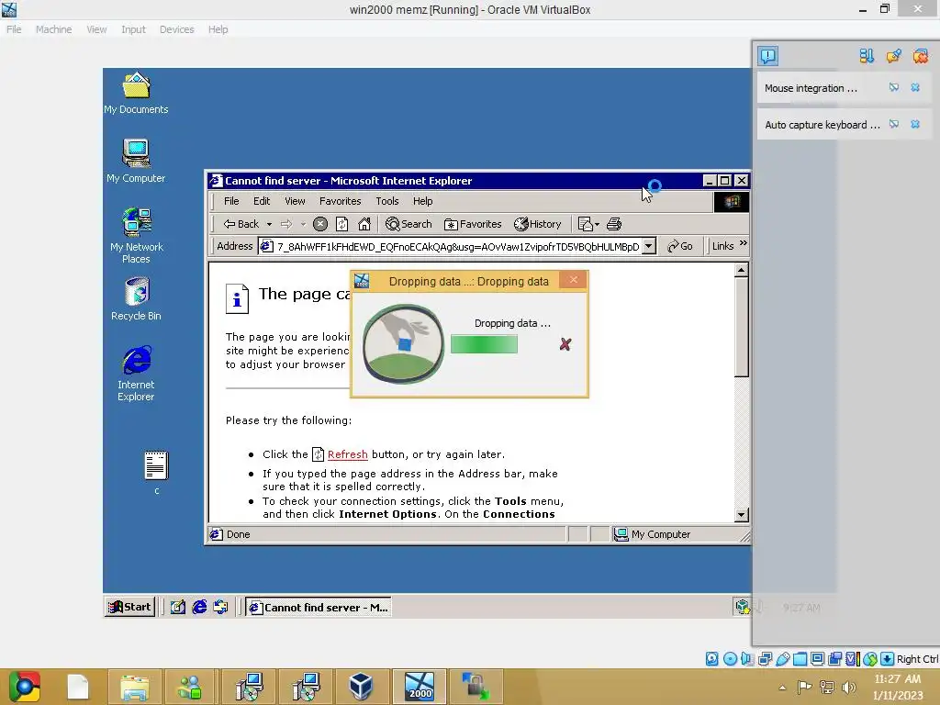This screenshot has width=940, height=705.
Task: Delete all notifications icon in panel
Action: [920, 56]
